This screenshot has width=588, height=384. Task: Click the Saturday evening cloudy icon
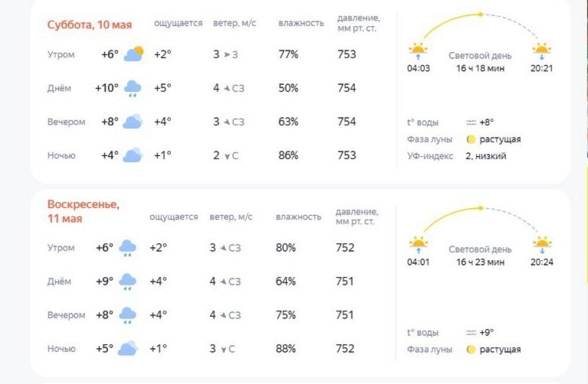click(x=133, y=122)
